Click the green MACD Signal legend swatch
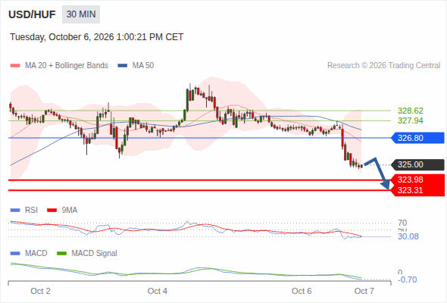447x303 pixels. click(61, 254)
